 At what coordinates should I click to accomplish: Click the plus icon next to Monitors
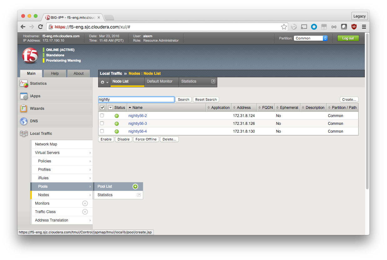pyautogui.click(x=85, y=203)
